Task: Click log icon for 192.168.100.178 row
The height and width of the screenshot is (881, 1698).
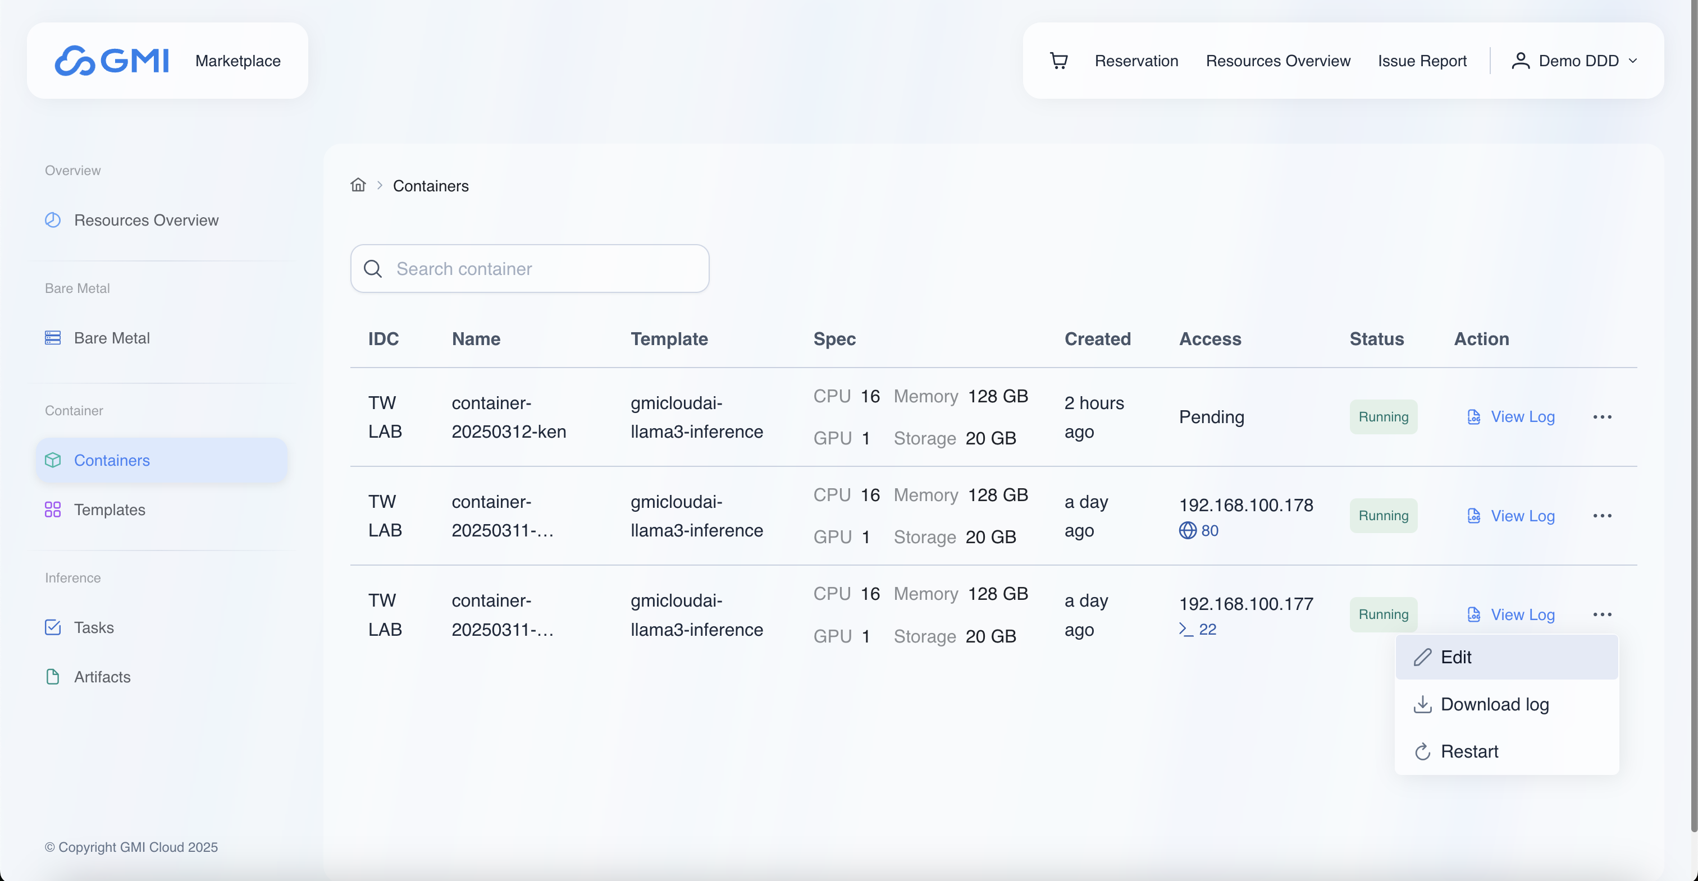Action: [x=1474, y=515]
